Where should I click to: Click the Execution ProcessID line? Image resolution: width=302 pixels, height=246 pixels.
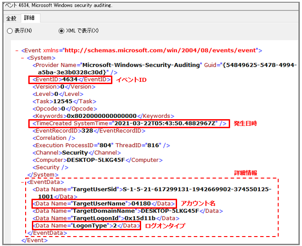[101, 145]
